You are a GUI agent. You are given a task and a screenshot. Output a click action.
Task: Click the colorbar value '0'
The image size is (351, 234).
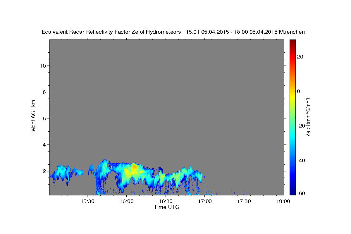pos(299,91)
